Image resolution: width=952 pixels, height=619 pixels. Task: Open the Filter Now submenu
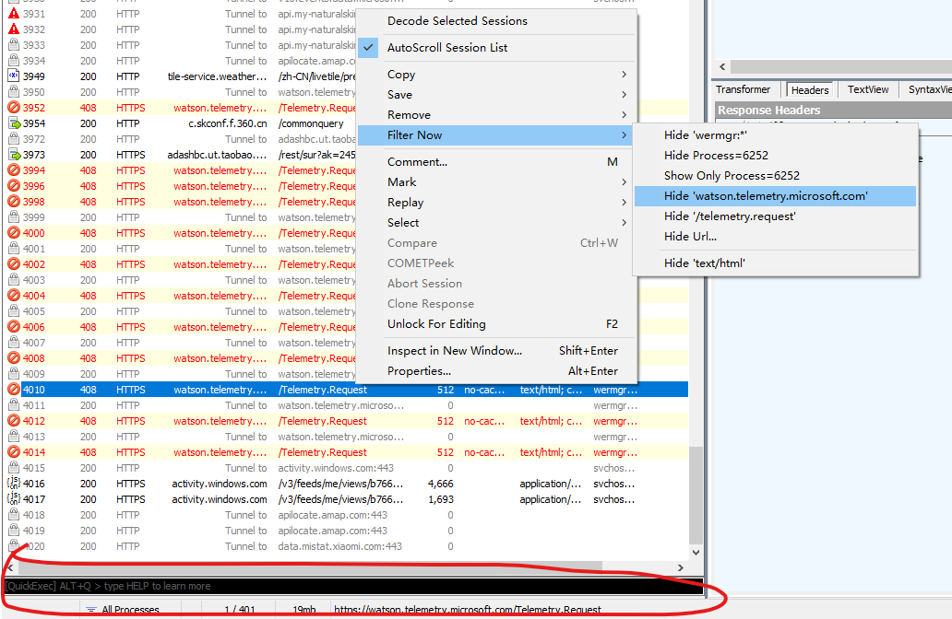(496, 135)
